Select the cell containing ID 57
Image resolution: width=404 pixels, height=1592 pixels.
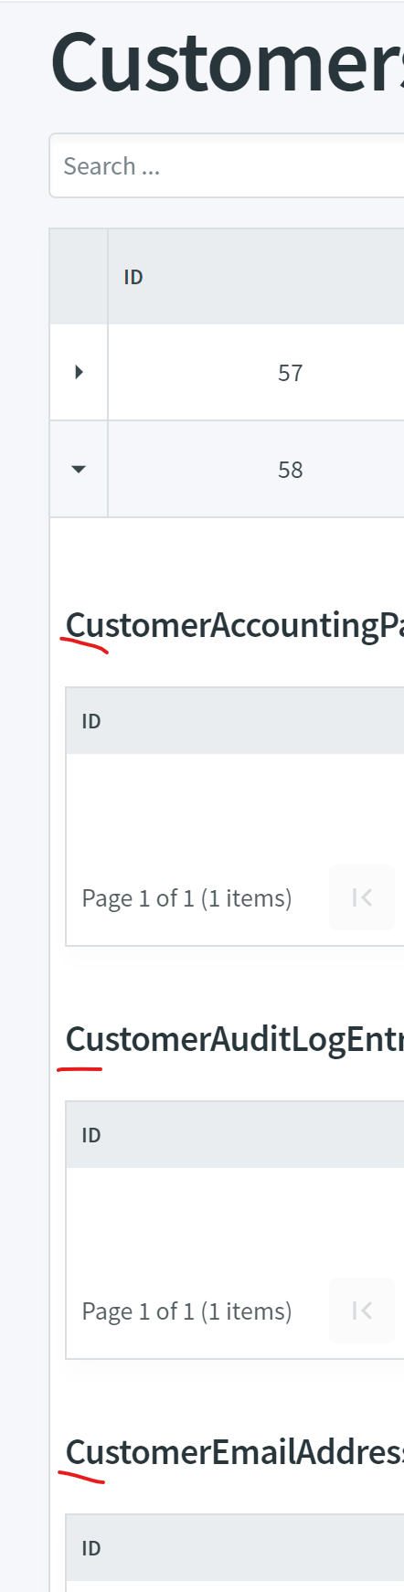click(256, 373)
